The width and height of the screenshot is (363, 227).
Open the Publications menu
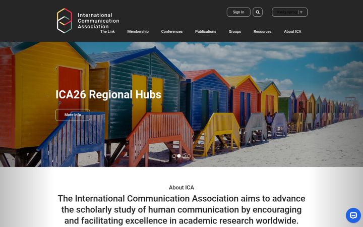[x=206, y=31]
